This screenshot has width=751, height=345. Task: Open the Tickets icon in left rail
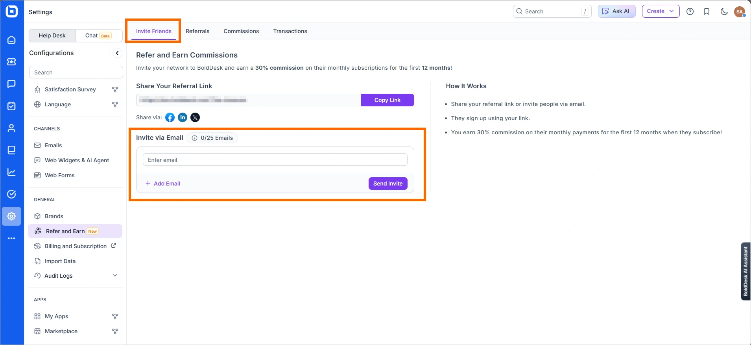coord(11,62)
